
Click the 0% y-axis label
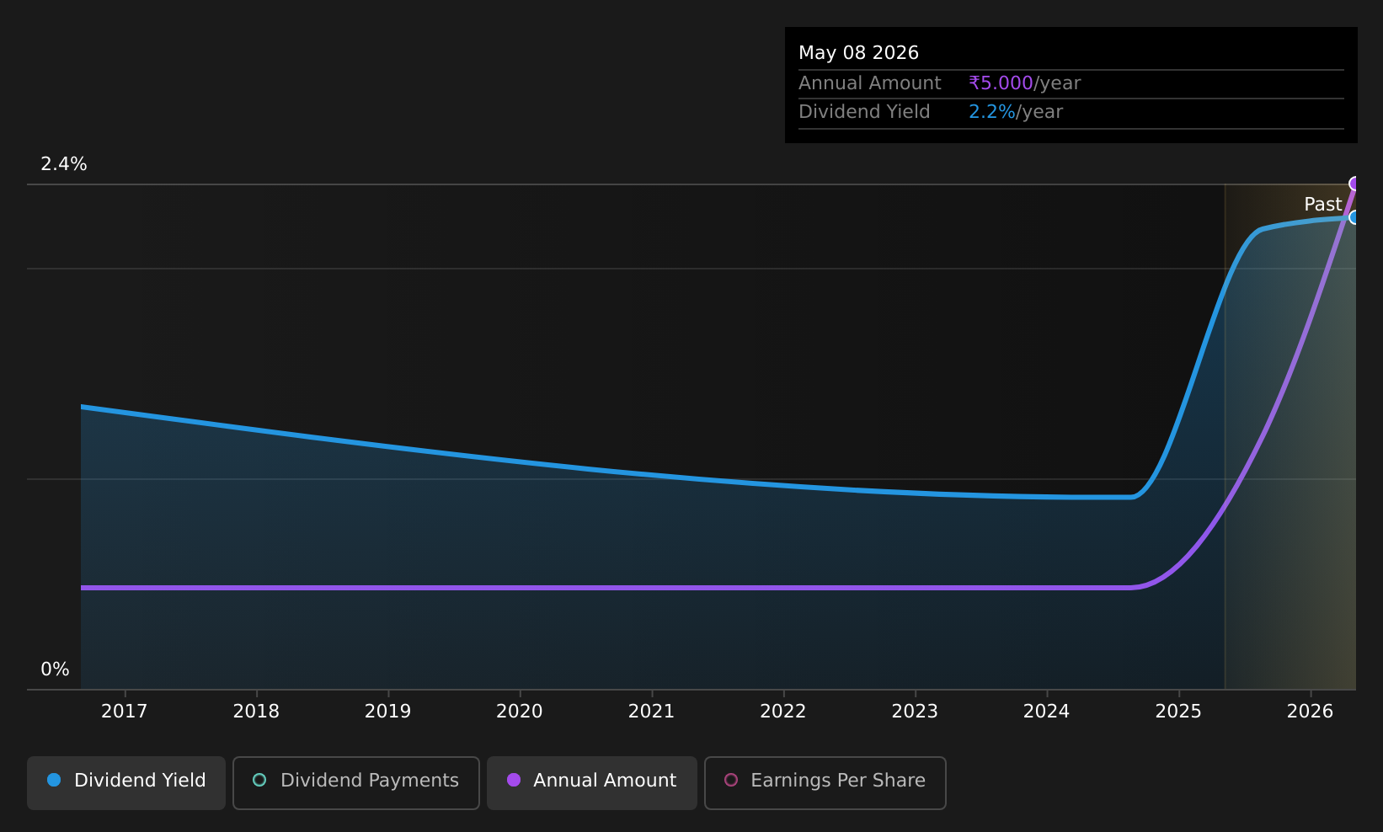(55, 669)
